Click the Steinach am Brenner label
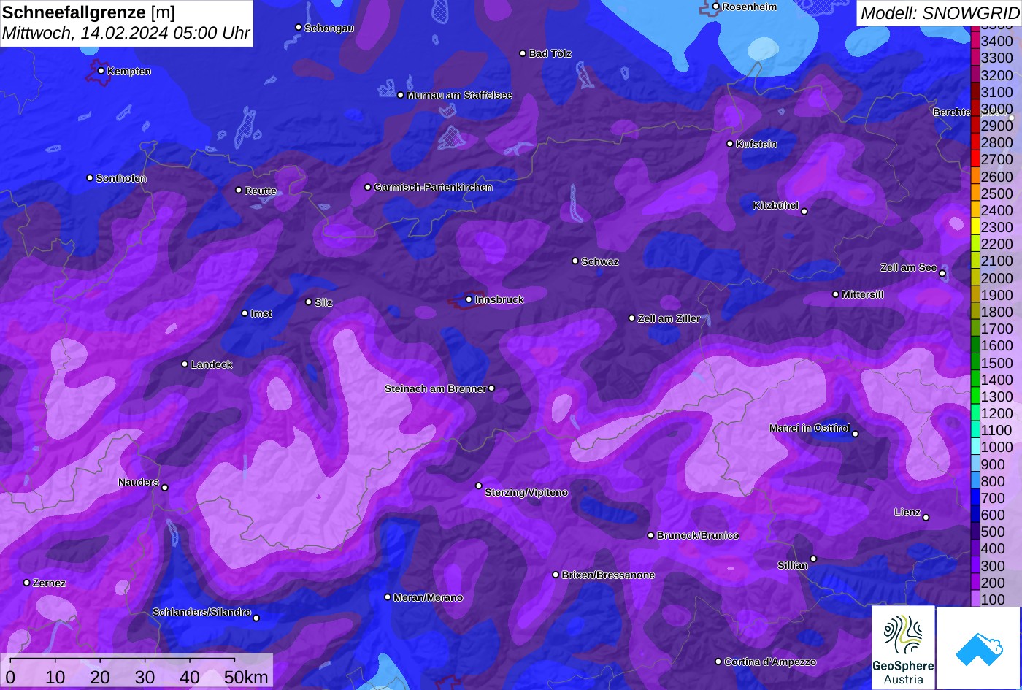Screen dimensions: 1022x690 click(x=435, y=388)
